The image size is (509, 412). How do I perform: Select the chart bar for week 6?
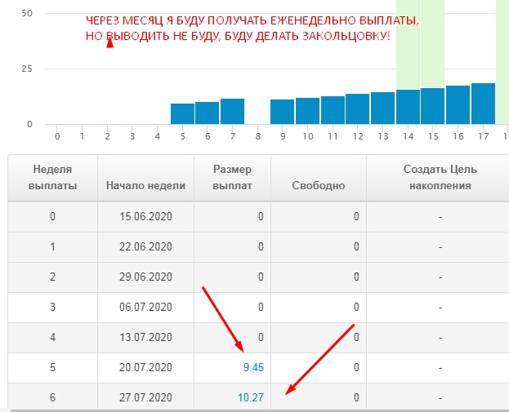tap(207, 113)
